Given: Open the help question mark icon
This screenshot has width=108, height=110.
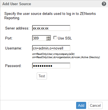Looking at the screenshot, I should [104, 4].
